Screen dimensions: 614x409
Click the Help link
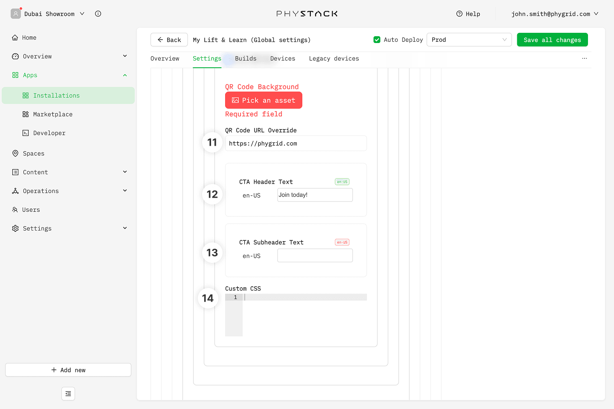tap(468, 14)
